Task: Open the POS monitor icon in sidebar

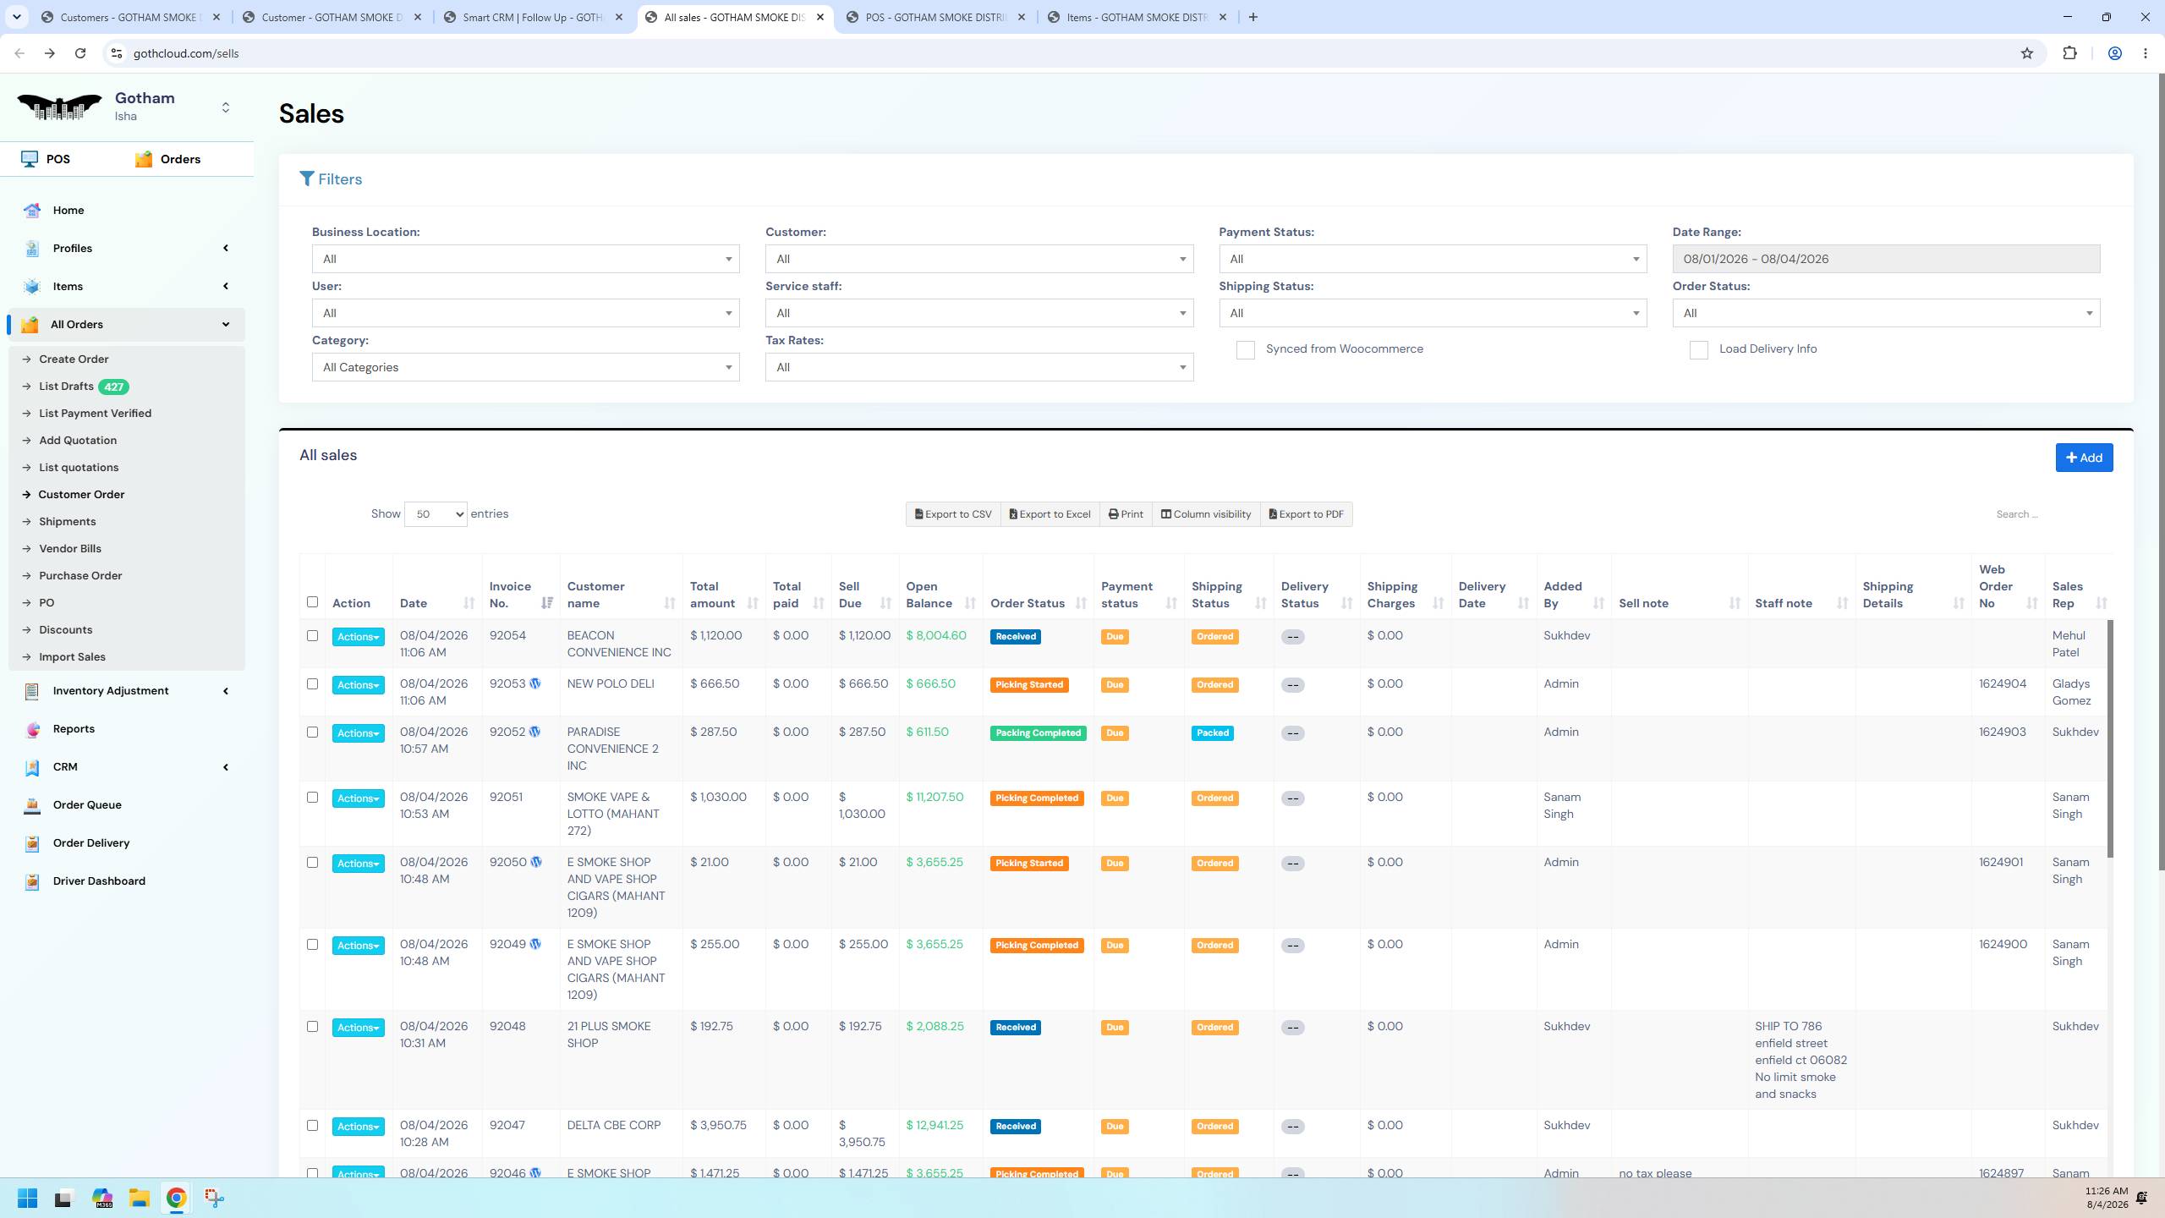Action: tap(30, 159)
